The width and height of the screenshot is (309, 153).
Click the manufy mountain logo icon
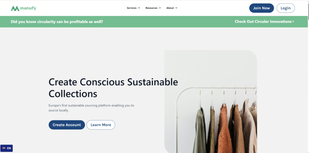tap(15, 8)
